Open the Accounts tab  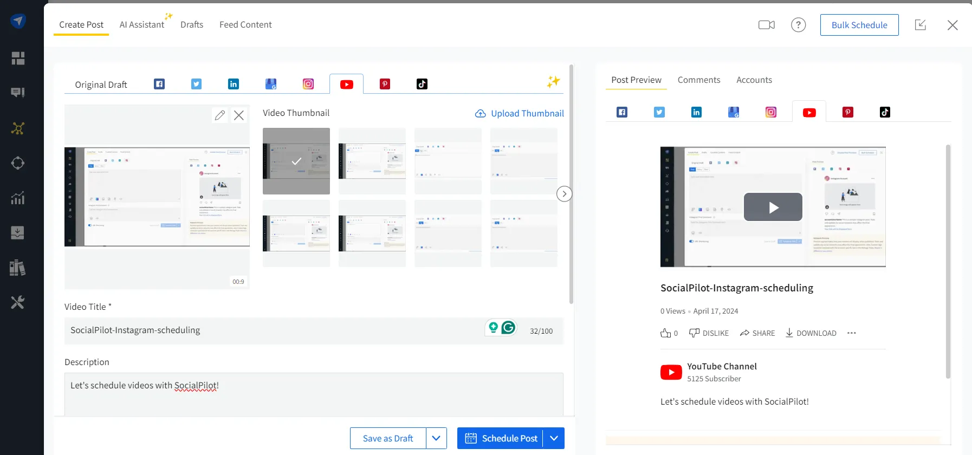pyautogui.click(x=754, y=80)
